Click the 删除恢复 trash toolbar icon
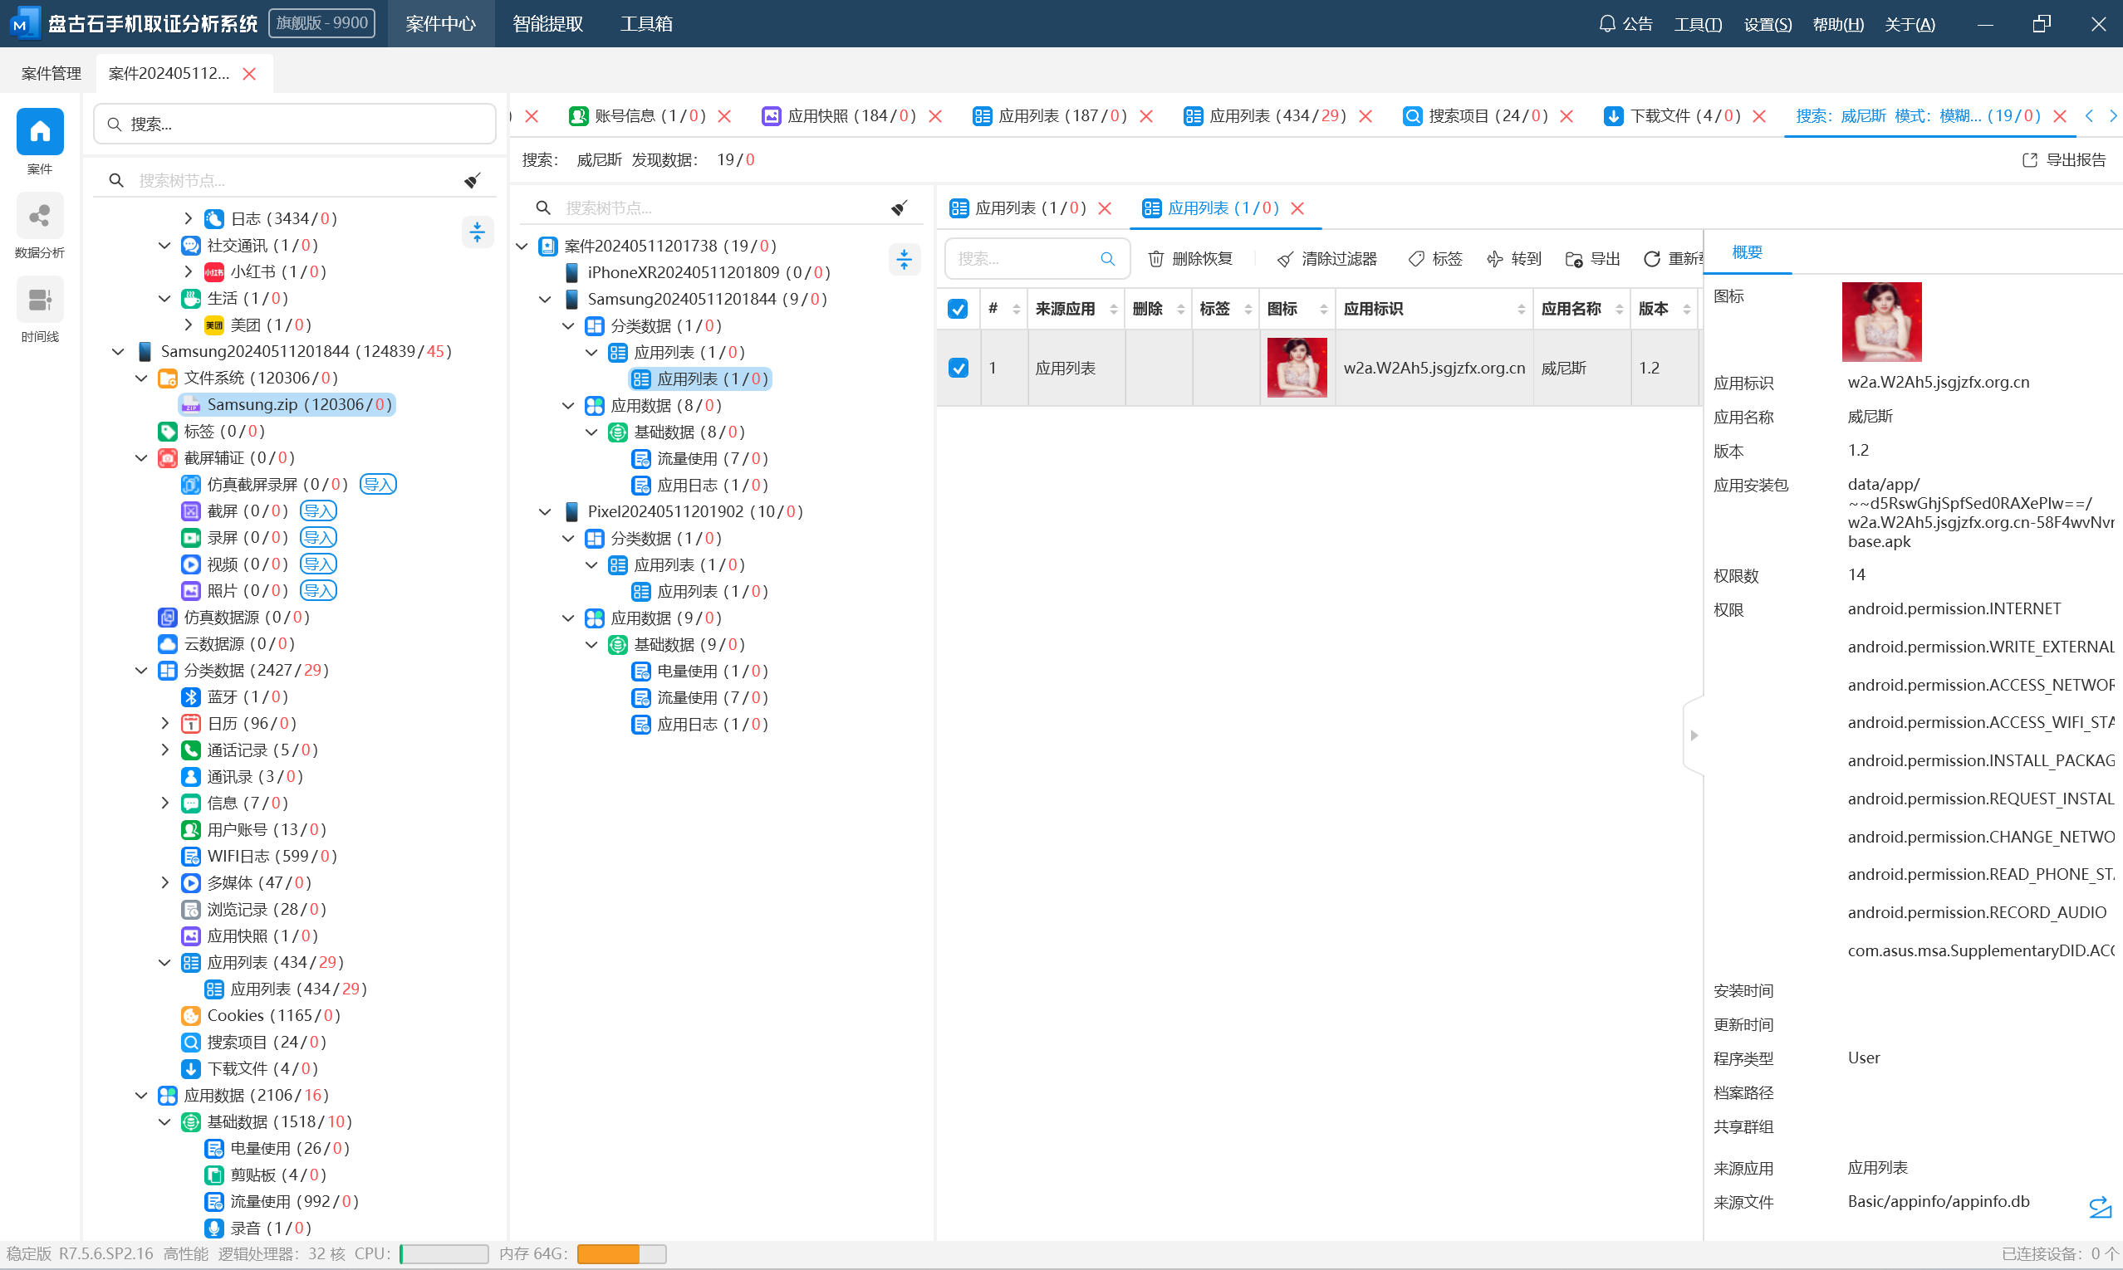 click(1155, 258)
